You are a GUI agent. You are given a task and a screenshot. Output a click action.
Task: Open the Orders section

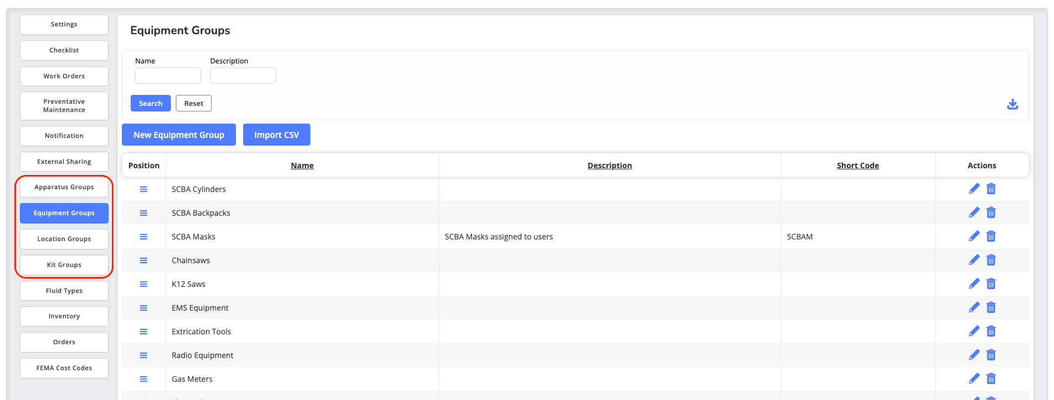point(64,342)
